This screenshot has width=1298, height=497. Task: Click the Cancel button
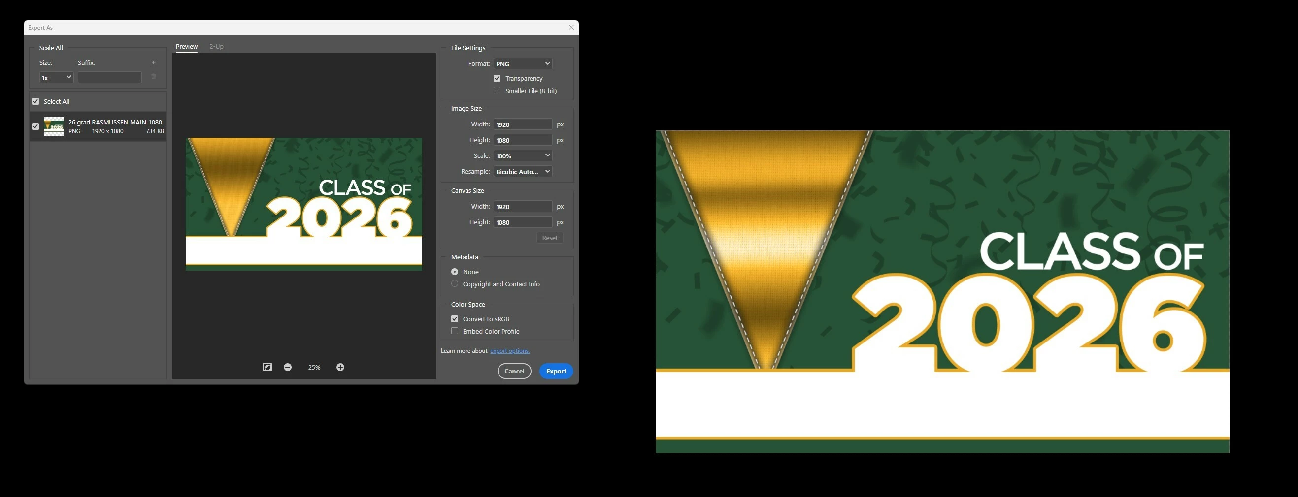pos(514,371)
